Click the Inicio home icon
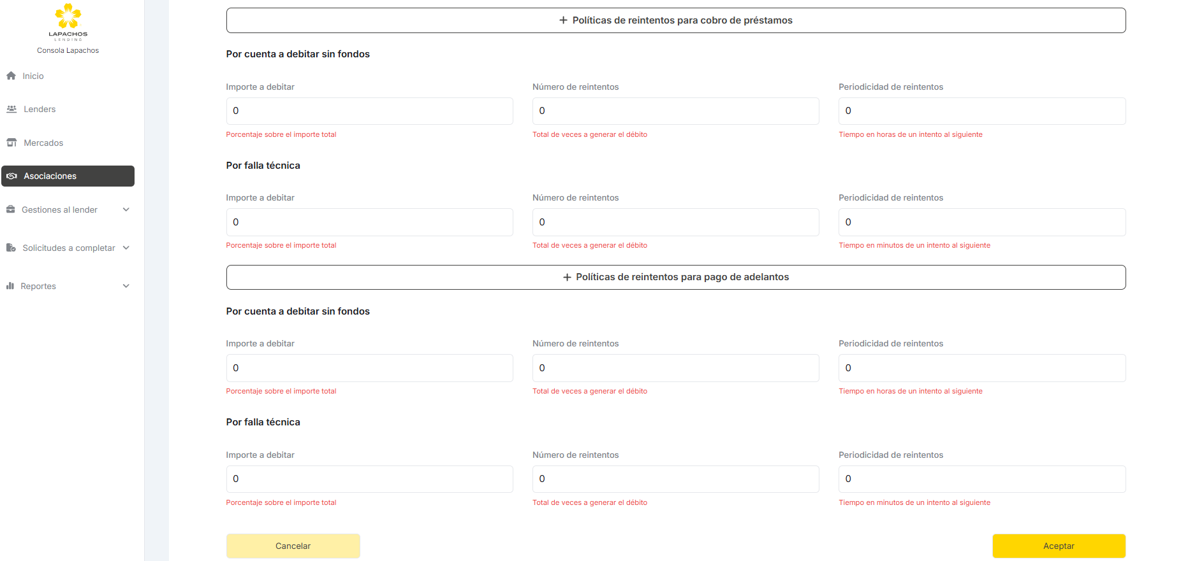 [x=11, y=76]
